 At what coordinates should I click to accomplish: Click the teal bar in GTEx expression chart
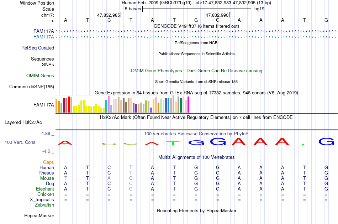106,106
